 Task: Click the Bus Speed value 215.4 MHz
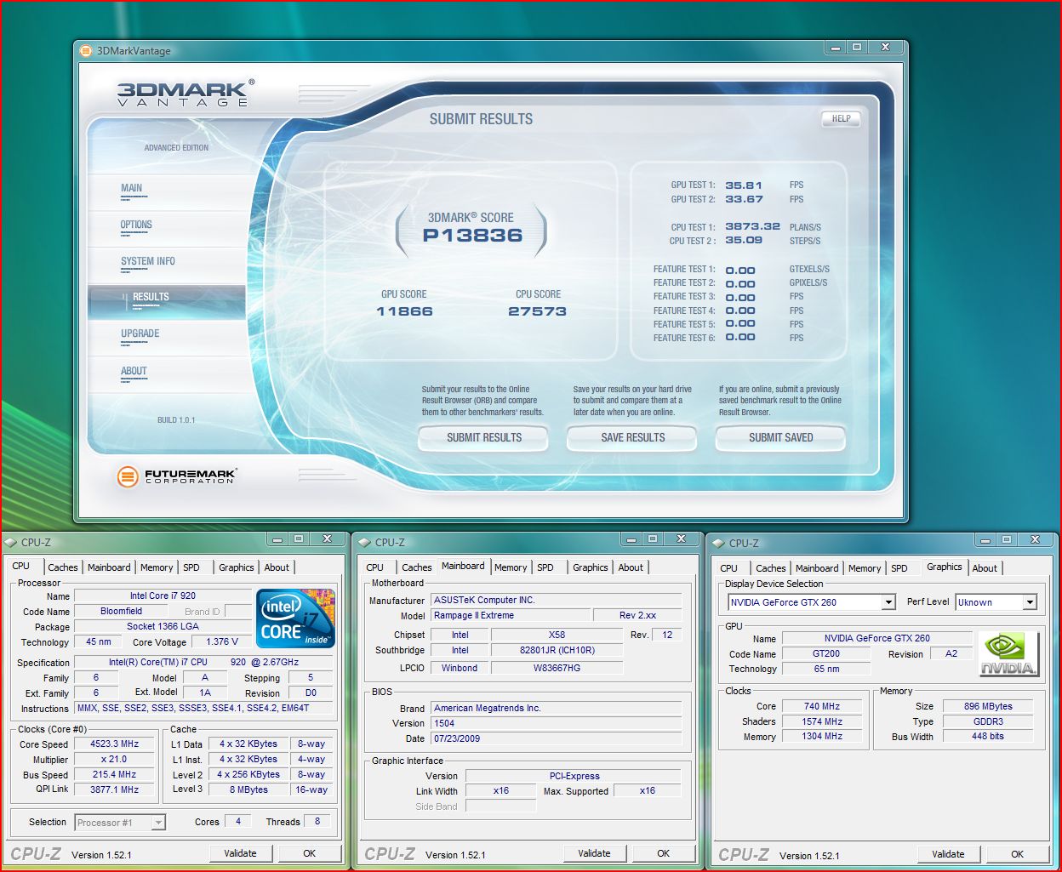115,774
